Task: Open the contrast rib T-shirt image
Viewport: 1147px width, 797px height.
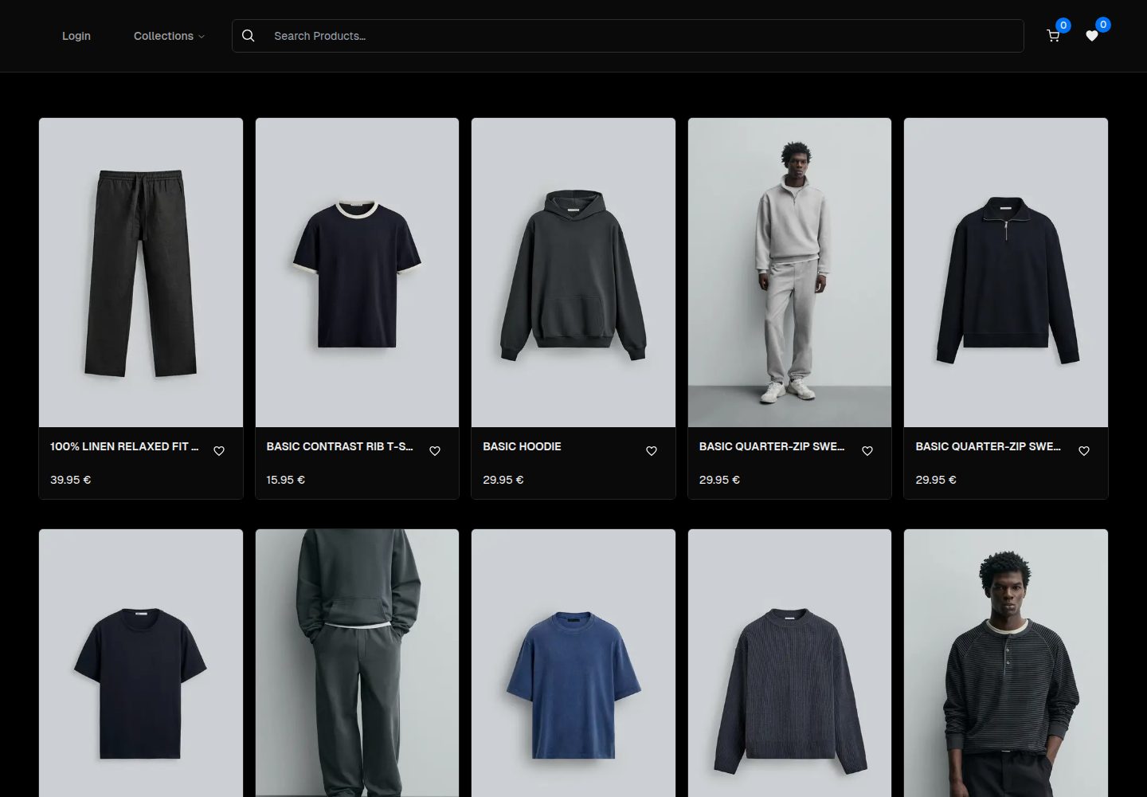Action: click(x=357, y=273)
